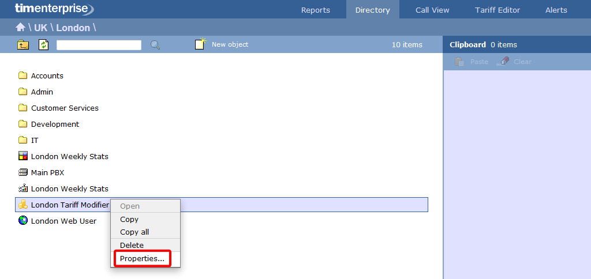This screenshot has height=279, width=591.
Task: Click the magnifier search icon
Action: (x=155, y=44)
